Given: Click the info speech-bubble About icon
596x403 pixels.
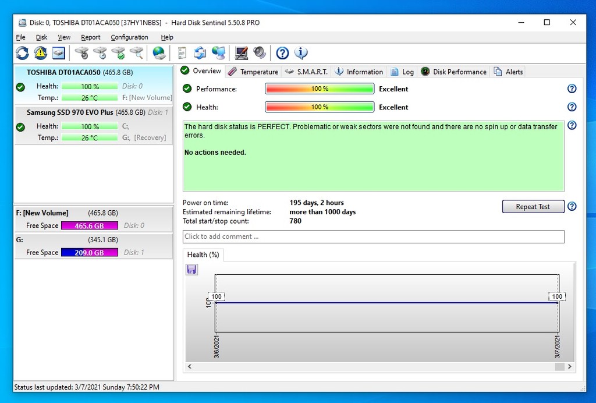Looking at the screenshot, I should (x=301, y=53).
